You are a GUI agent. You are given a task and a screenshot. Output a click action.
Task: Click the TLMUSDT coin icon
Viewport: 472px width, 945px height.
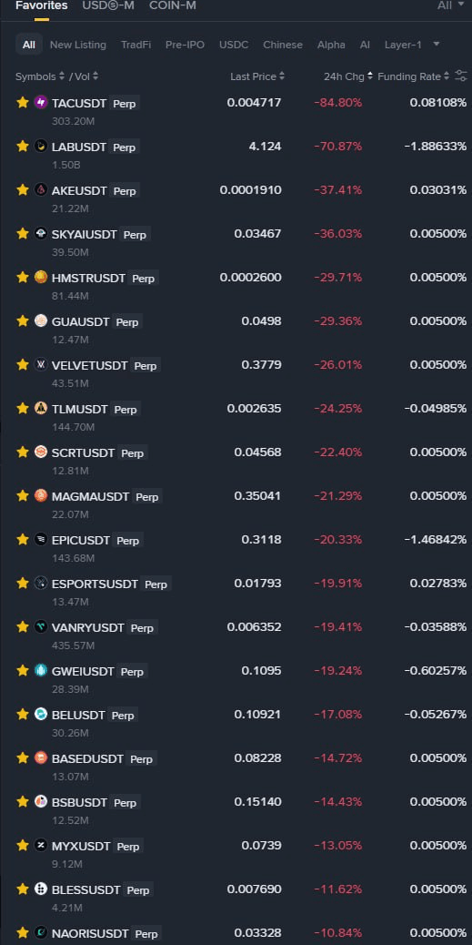pyautogui.click(x=40, y=408)
